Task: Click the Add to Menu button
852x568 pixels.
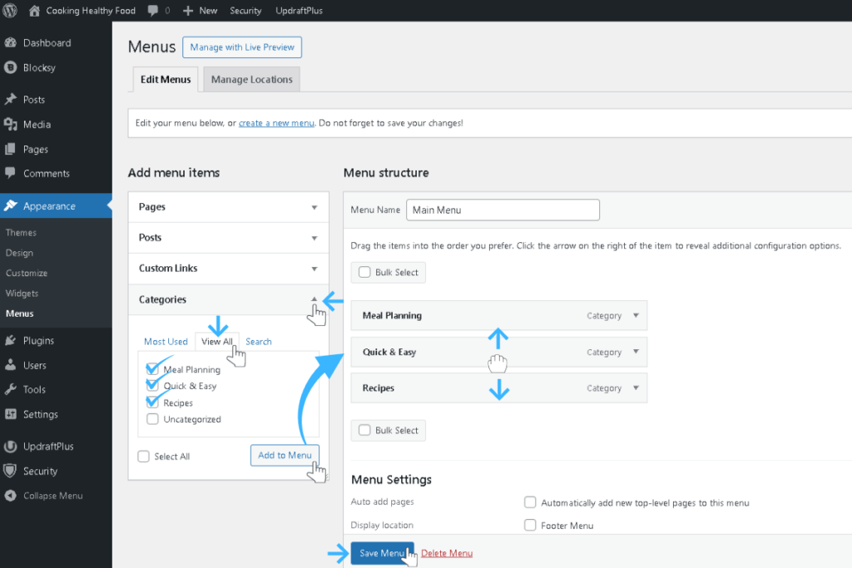Action: (x=285, y=455)
